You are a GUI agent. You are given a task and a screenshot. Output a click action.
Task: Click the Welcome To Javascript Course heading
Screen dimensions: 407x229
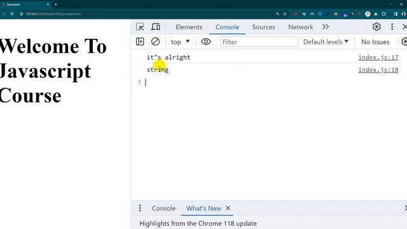click(x=53, y=71)
